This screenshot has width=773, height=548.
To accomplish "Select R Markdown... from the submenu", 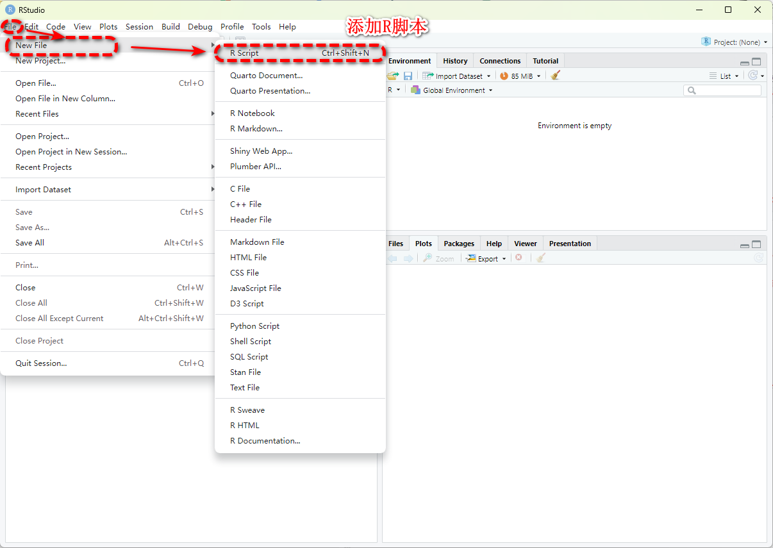I will click(x=300, y=129).
